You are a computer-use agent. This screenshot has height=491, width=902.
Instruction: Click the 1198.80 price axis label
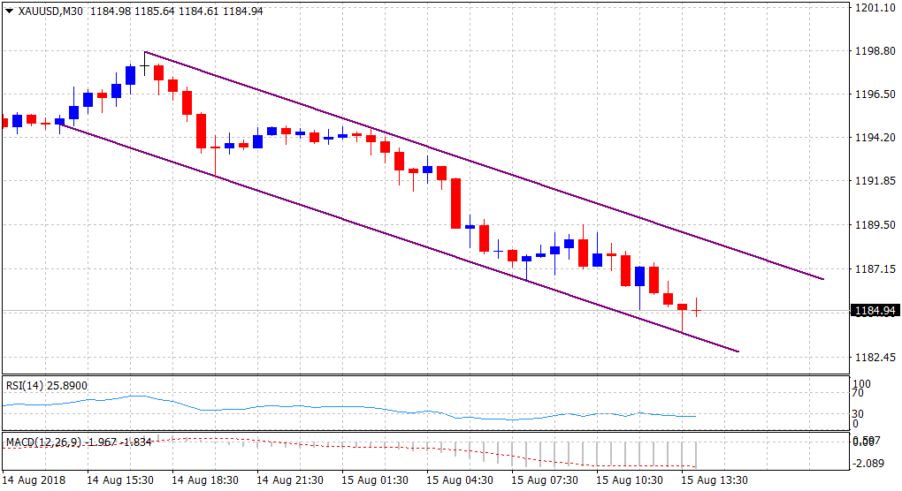(872, 51)
